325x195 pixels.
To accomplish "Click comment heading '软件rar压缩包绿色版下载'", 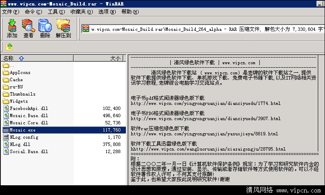I will 160,129.
